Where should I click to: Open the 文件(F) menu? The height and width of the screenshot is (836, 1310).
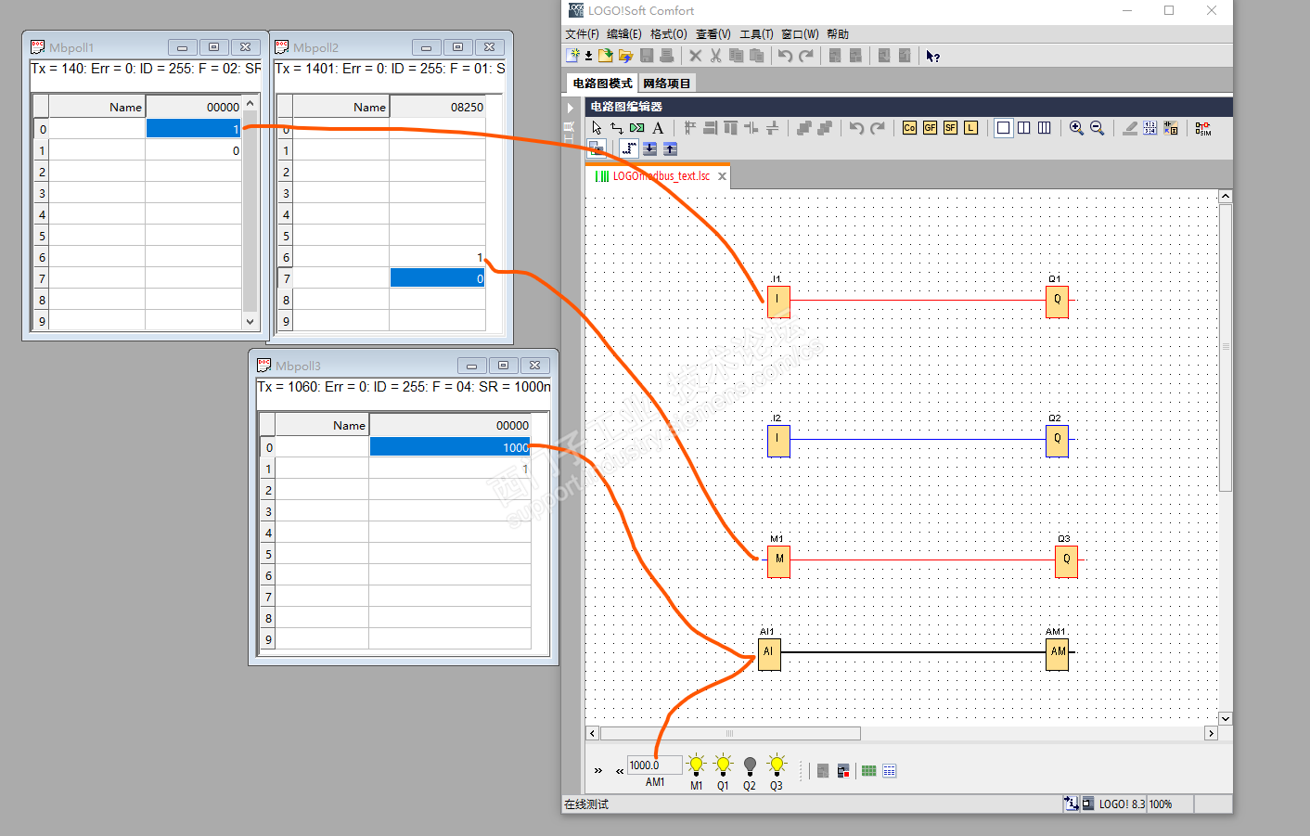coord(583,34)
